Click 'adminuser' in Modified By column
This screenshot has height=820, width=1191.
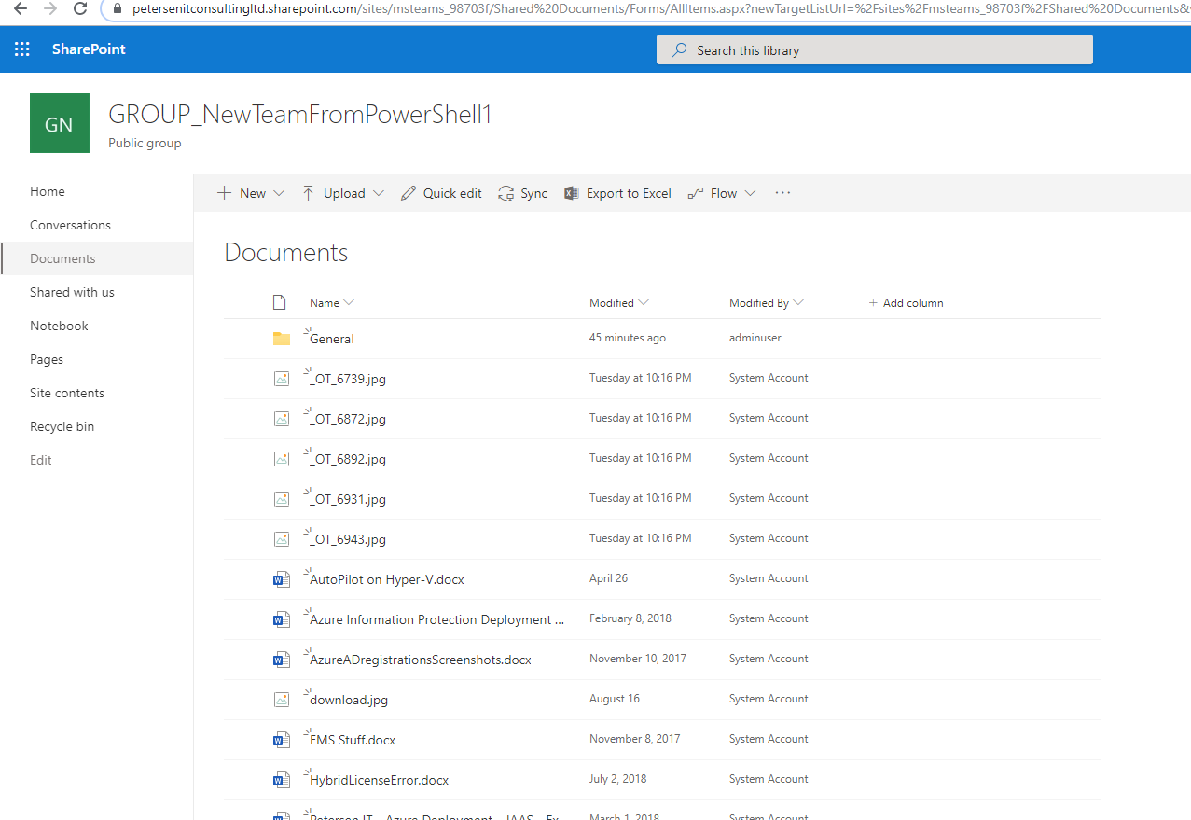[x=755, y=338]
